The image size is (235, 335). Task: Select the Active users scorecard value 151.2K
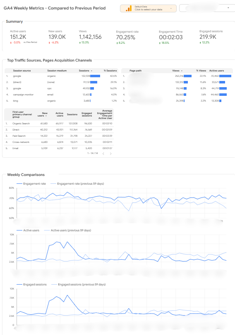pos(18,37)
